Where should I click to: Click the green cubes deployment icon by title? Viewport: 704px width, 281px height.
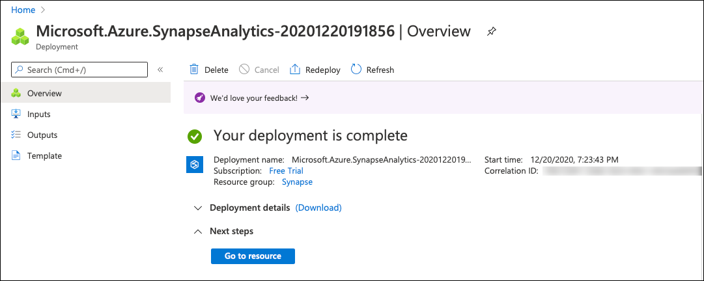pos(21,36)
